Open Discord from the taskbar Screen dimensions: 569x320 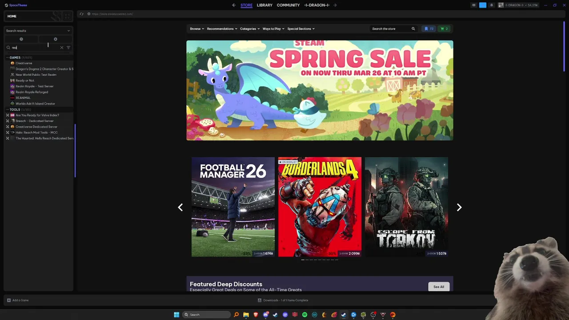click(x=265, y=315)
